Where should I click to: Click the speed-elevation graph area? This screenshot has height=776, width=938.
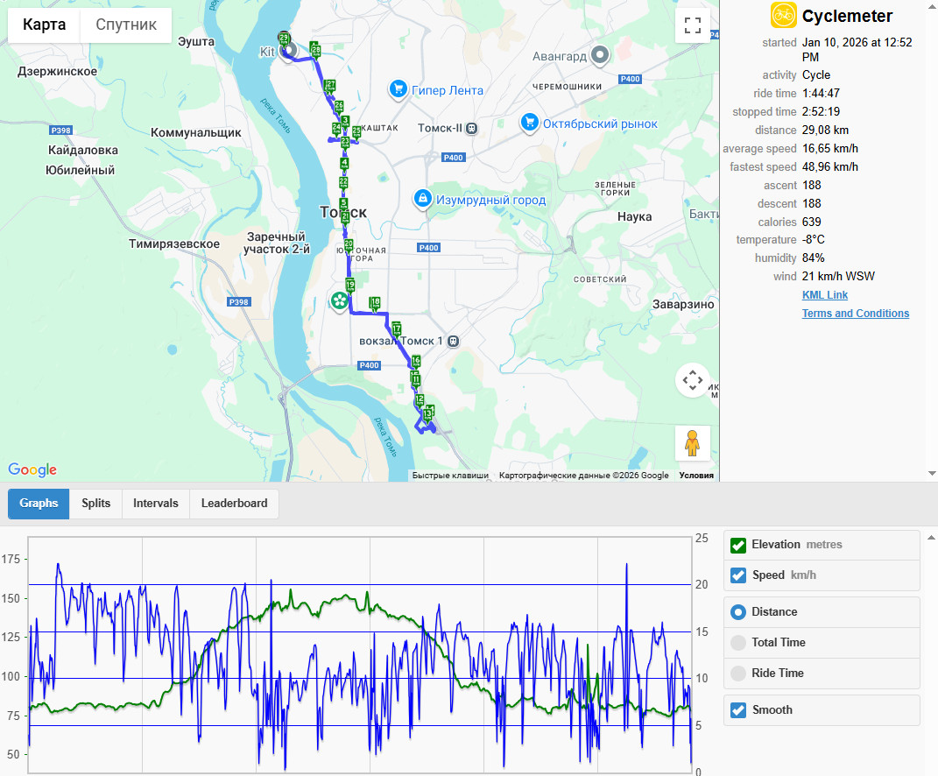[360, 654]
